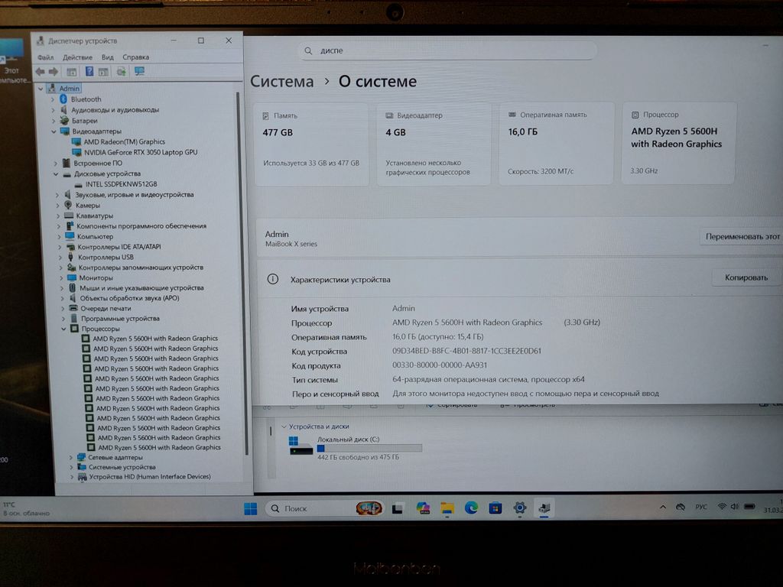Click the Back arrow in Device Manager toolbar
This screenshot has height=587, width=783.
click(39, 72)
